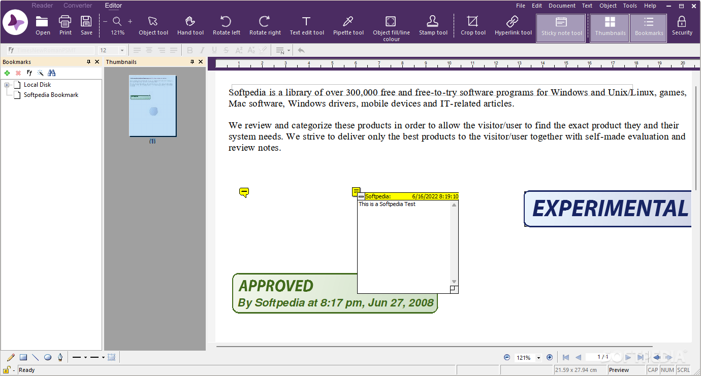This screenshot has width=701, height=376.
Task: Toggle the Bookmarks panel button
Action: (649, 28)
